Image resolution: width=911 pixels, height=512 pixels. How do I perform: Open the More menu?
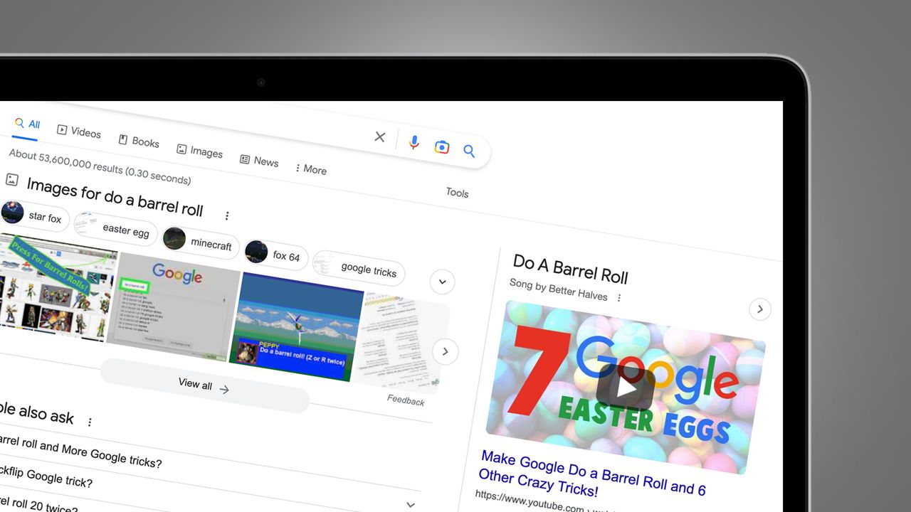pos(310,169)
